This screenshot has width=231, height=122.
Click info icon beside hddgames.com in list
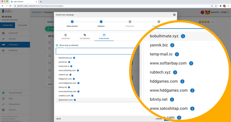[x=74, y=79]
